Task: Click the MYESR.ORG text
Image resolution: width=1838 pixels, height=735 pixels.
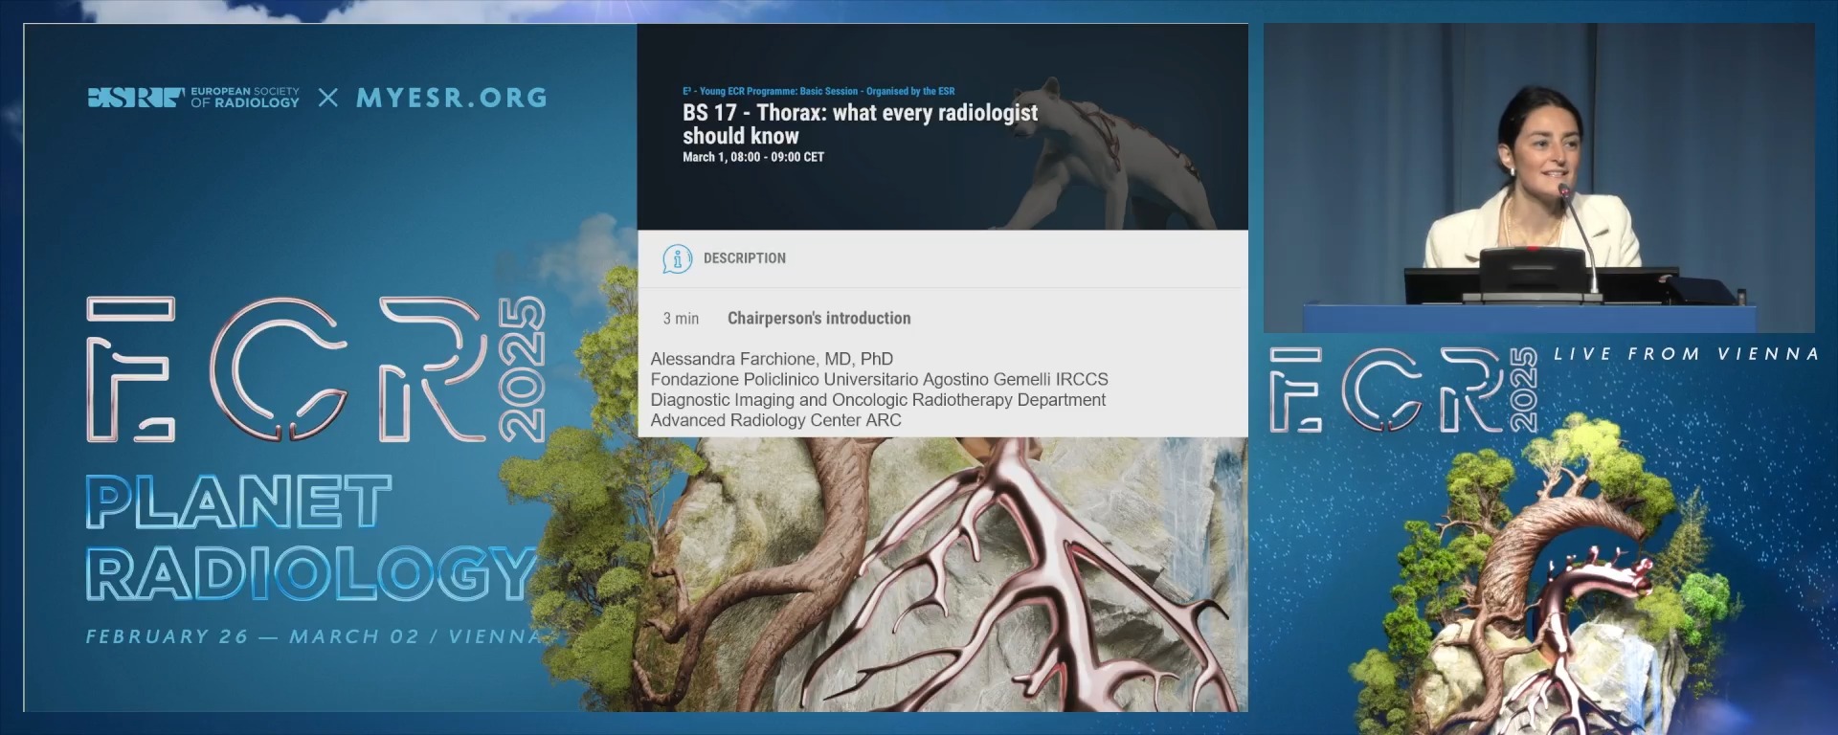Action: tap(452, 98)
